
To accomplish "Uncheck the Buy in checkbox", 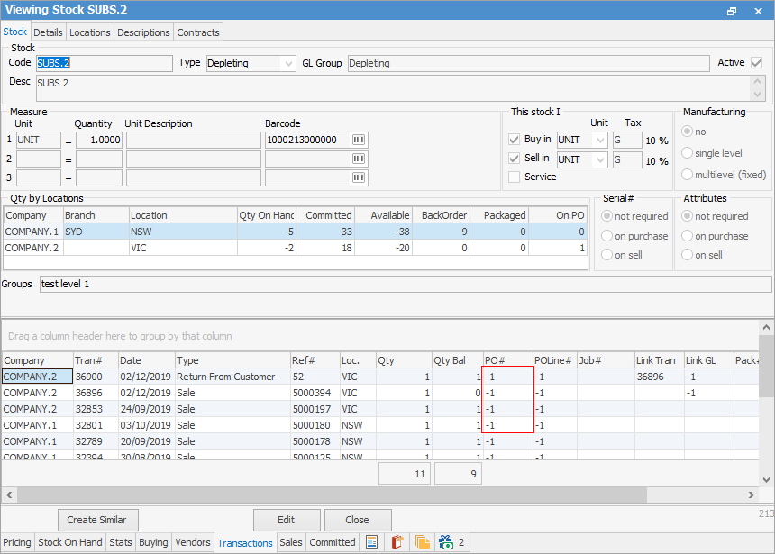I will pyautogui.click(x=515, y=140).
